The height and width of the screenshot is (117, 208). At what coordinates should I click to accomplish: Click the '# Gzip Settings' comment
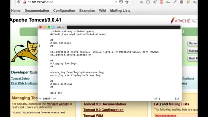(61, 84)
